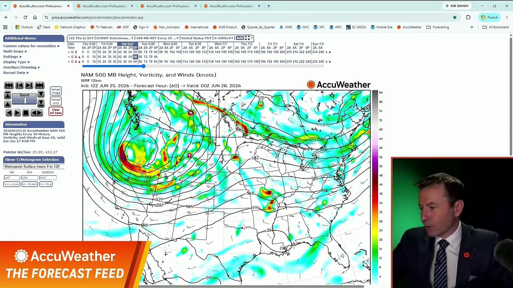The height and width of the screenshot is (288, 513).
Task: Click the rock back-and-forth loop button
Action: pos(36,113)
